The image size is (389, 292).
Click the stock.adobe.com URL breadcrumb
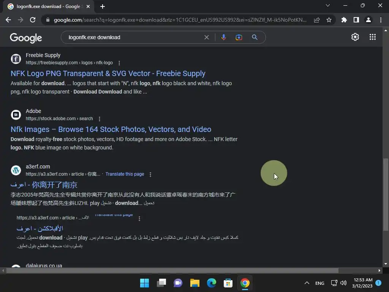[x=59, y=119]
